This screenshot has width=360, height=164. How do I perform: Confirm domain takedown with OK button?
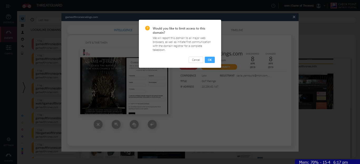[x=210, y=60]
